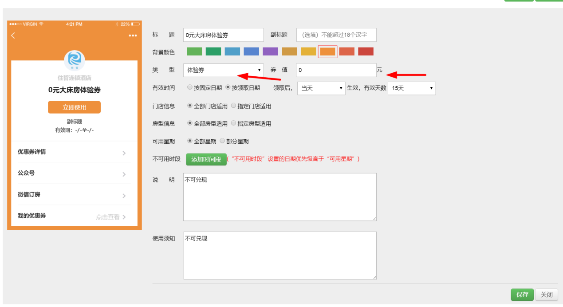
Task: Click the back arrow in the phone preview
Action: point(13,35)
